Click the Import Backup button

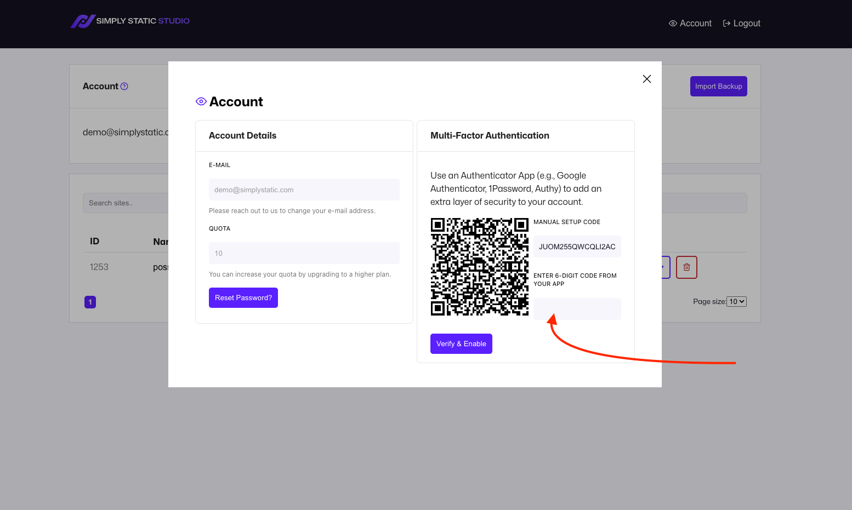718,86
